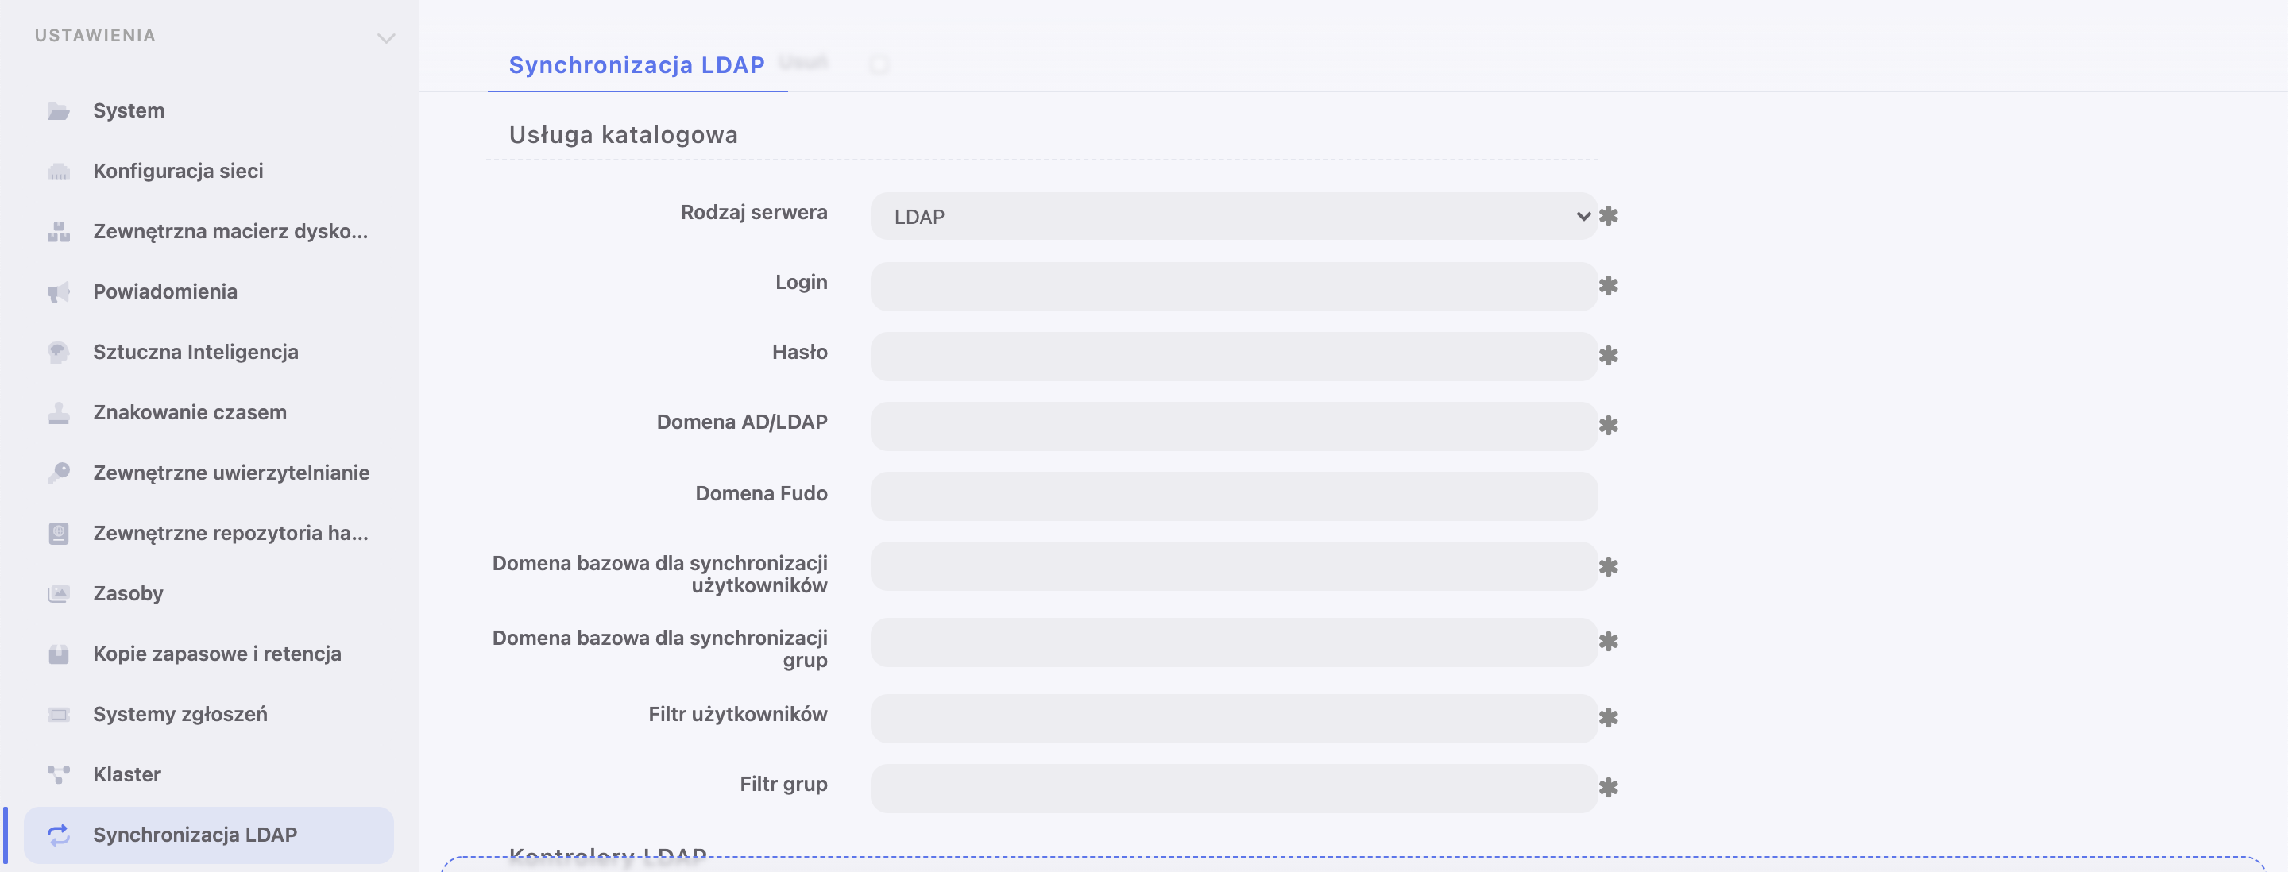Click the Systemy zgłoszeń ticket icon
The width and height of the screenshot is (2288, 872).
(x=59, y=715)
